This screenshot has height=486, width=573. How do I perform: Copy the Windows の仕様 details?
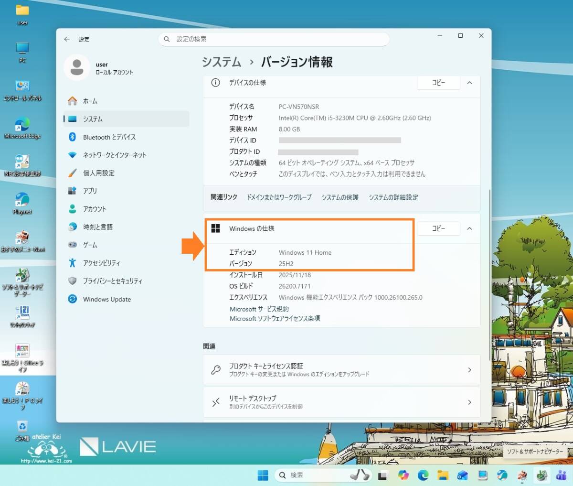pyautogui.click(x=438, y=228)
